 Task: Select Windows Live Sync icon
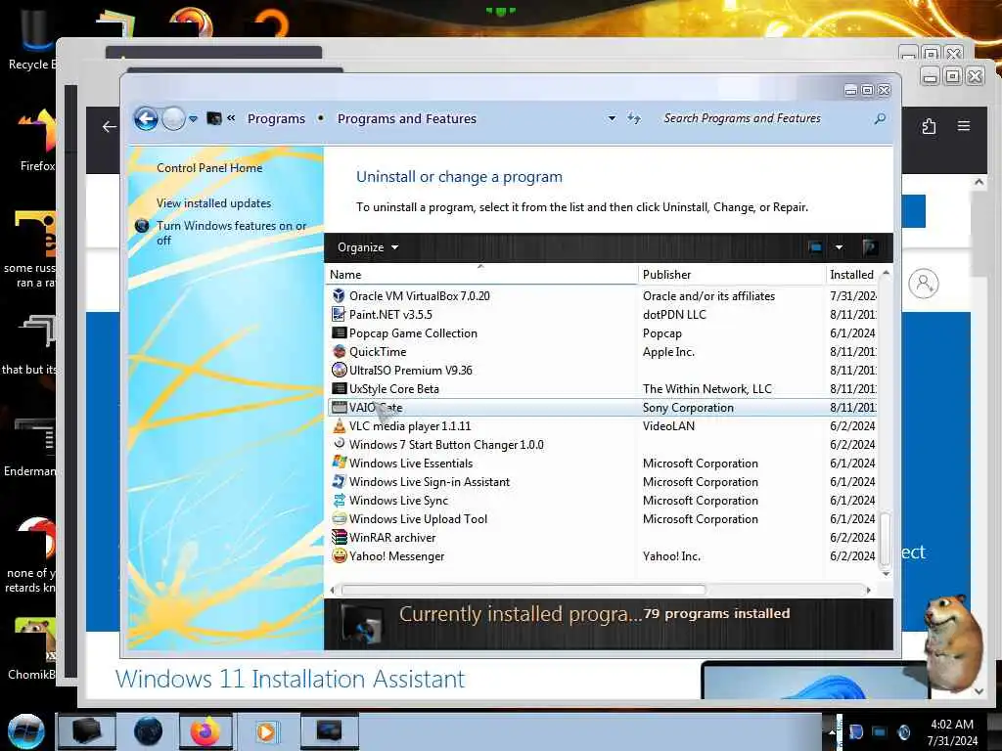pyautogui.click(x=339, y=500)
